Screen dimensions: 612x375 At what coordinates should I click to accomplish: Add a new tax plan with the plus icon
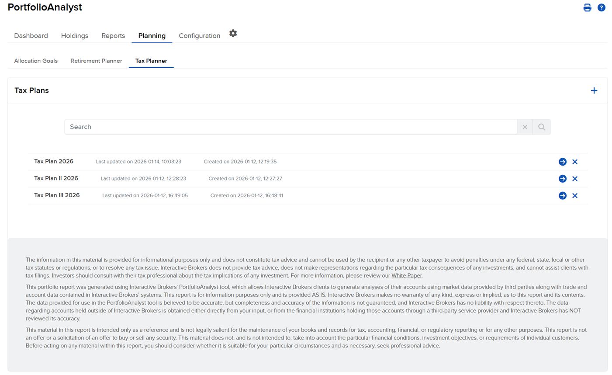tap(594, 90)
